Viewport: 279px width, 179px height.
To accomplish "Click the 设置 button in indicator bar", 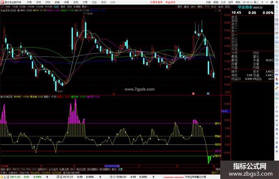I will tap(120, 169).
